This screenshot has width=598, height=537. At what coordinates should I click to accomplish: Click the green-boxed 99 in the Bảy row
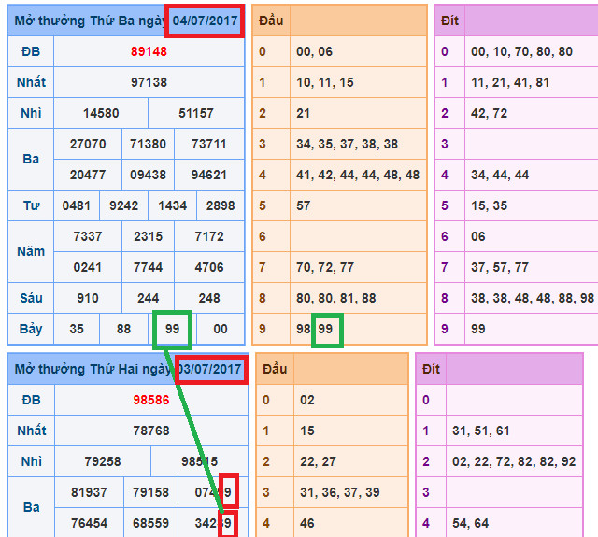tap(172, 329)
